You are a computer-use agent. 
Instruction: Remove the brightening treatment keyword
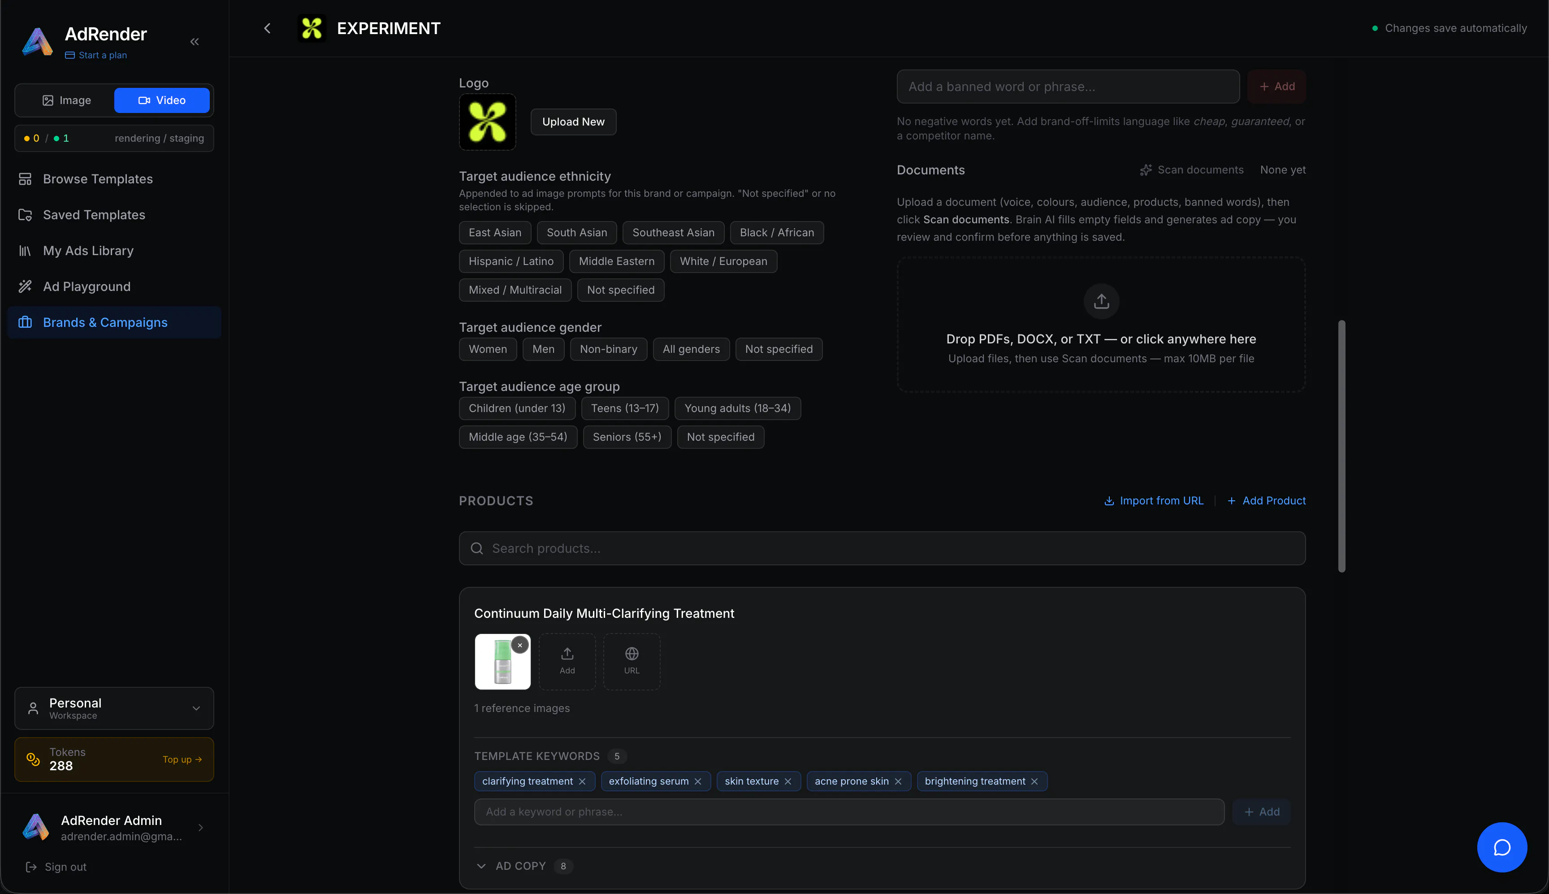[1035, 781]
